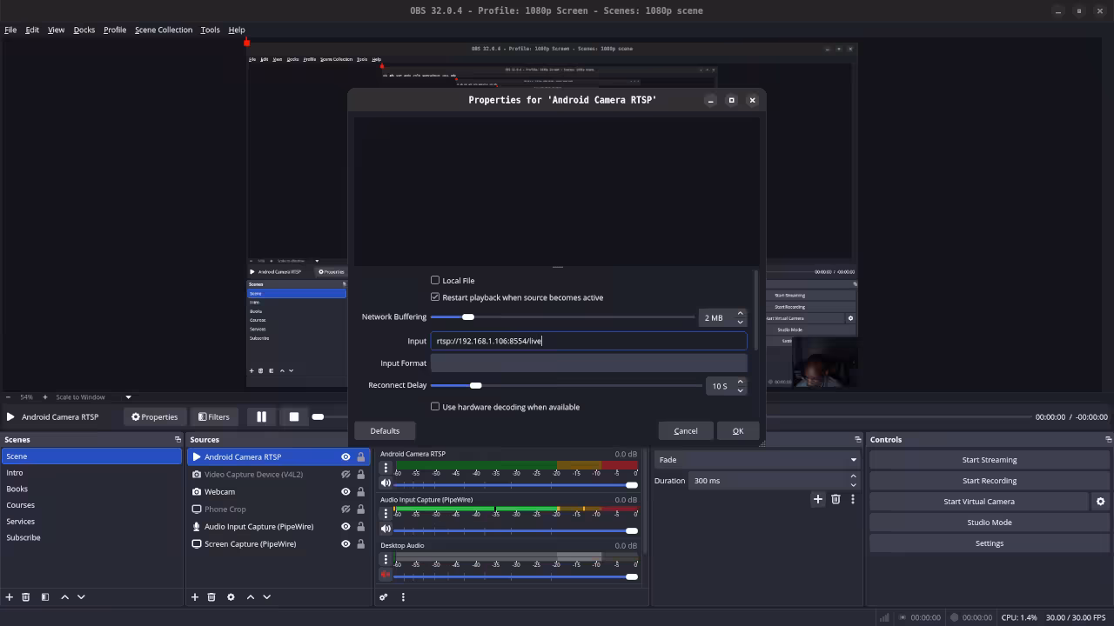Open the preview scale dropdown near 54%
Image resolution: width=1114 pixels, height=626 pixels.
(x=128, y=396)
